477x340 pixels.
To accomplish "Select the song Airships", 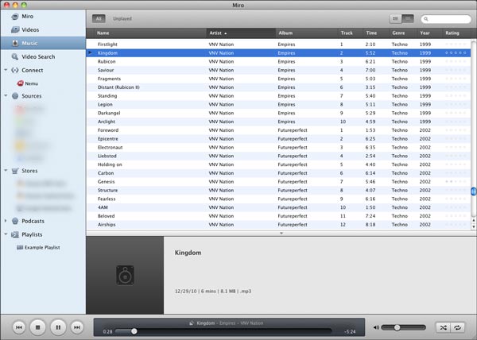I will click(x=278, y=225).
